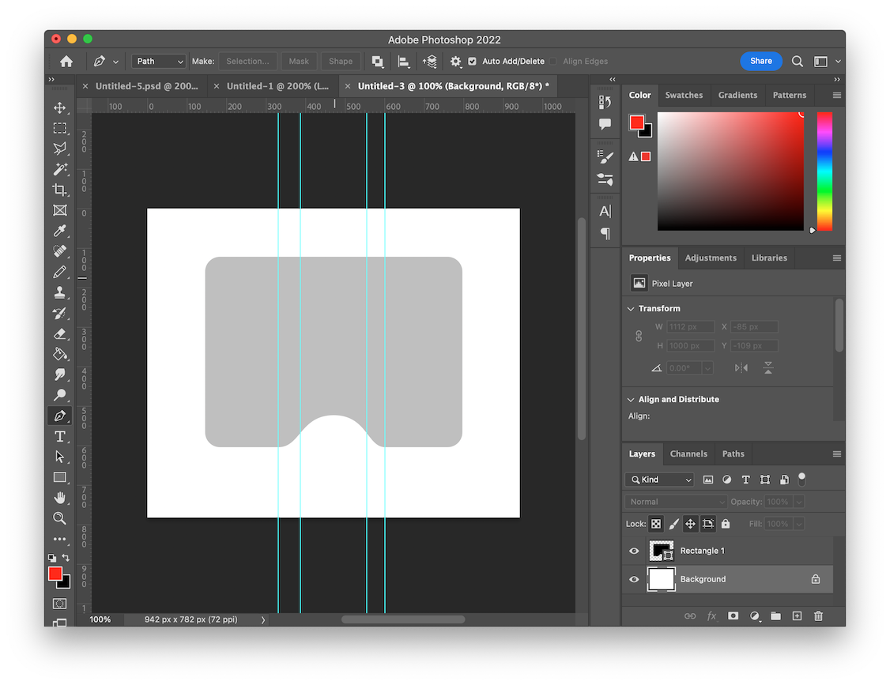Select the Hand tool

coord(59,498)
